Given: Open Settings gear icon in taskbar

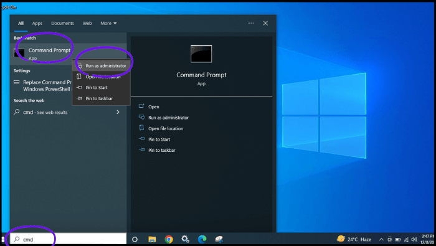Looking at the screenshot, I should (185, 239).
